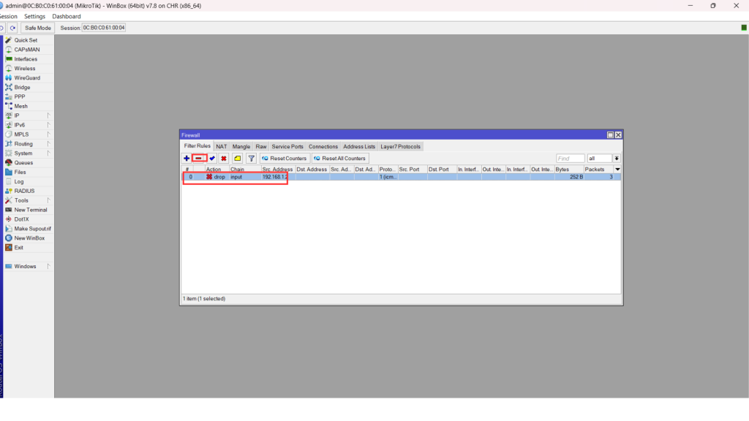Click the red X Disable rule icon

[224, 158]
